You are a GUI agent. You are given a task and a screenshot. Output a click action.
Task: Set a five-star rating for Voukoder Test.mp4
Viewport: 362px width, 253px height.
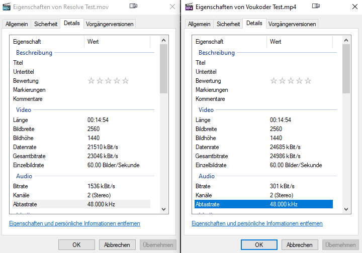click(308, 81)
